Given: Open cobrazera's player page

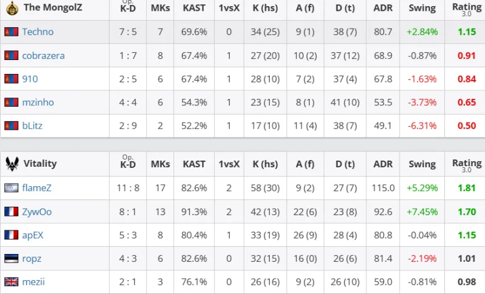Looking at the screenshot, I should [43, 55].
